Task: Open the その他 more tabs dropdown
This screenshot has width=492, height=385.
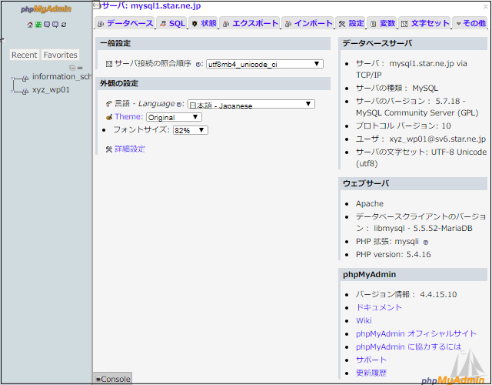Action: tap(470, 23)
